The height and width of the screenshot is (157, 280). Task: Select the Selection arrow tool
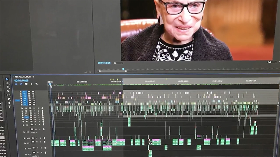click(7, 79)
